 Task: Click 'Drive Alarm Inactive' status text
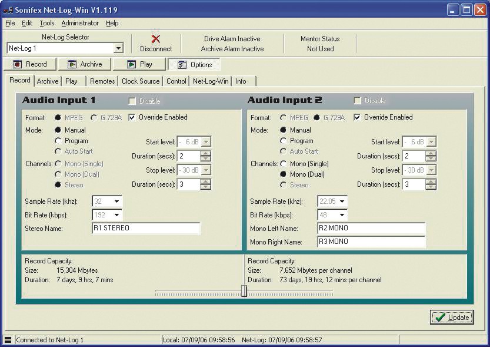232,39
